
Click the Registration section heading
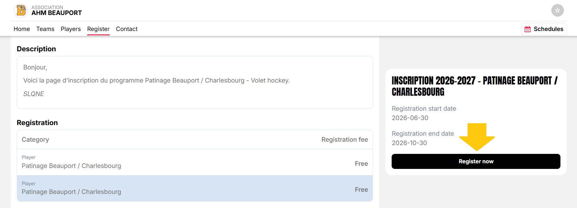point(37,123)
